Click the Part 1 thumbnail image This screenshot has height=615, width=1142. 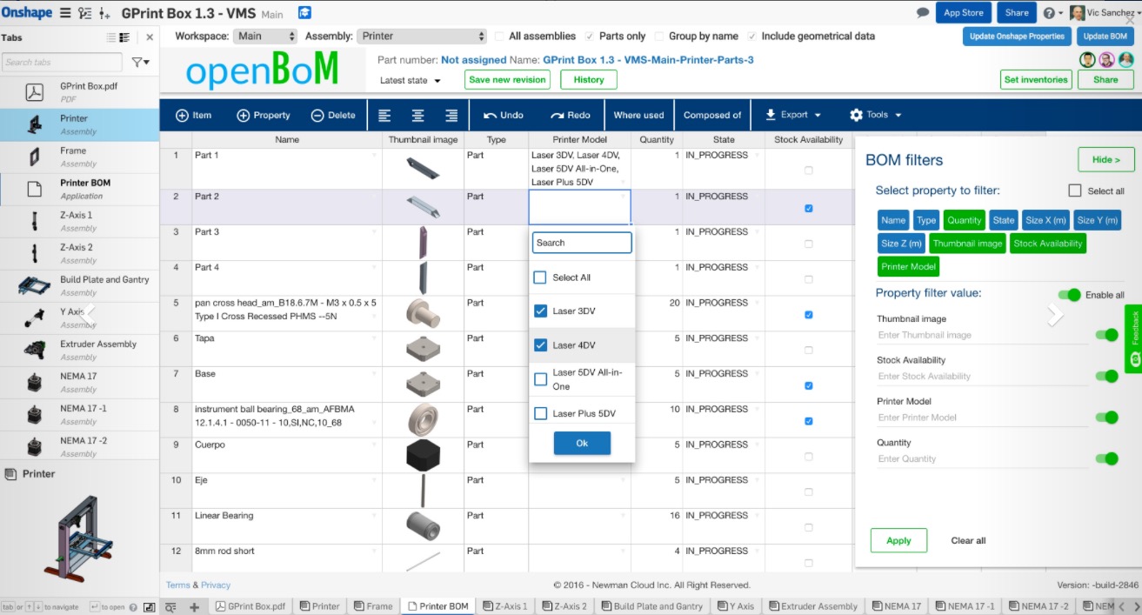(x=422, y=168)
